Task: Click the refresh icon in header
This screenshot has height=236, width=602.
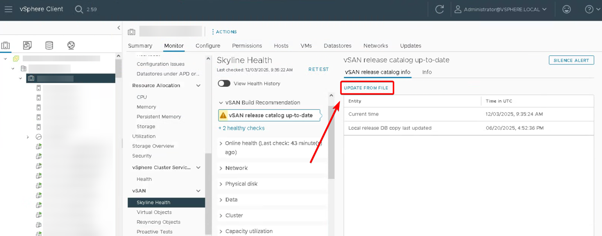Action: point(439,9)
